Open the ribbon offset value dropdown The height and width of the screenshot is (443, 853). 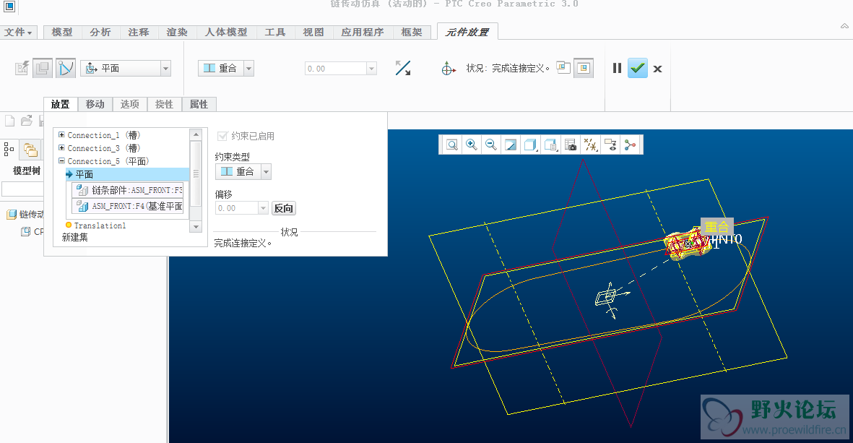pyautogui.click(x=371, y=69)
